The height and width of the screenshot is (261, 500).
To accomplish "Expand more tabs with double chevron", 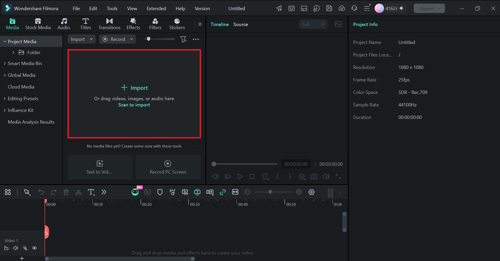I will (x=200, y=24).
